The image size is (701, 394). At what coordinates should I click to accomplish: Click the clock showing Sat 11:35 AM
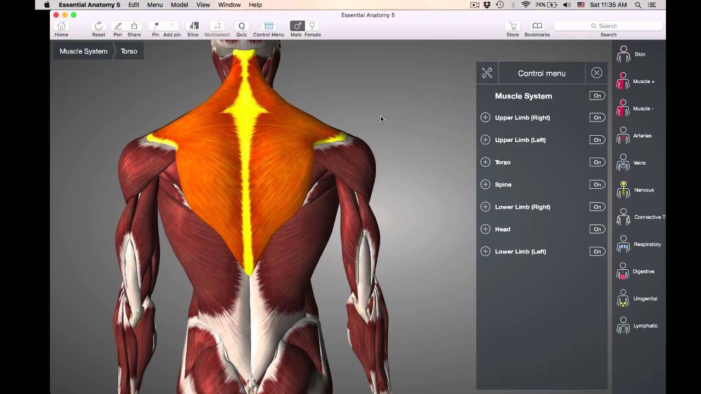[608, 5]
